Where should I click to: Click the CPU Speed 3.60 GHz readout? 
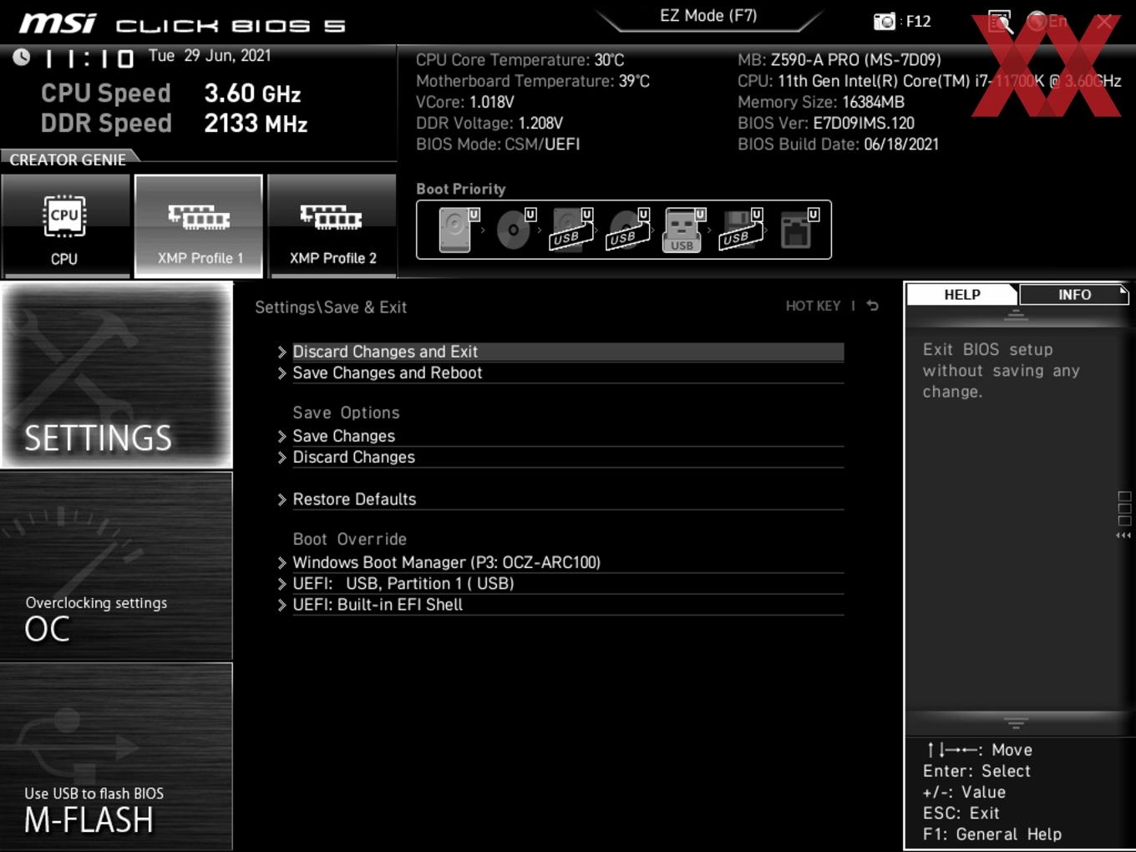[170, 93]
